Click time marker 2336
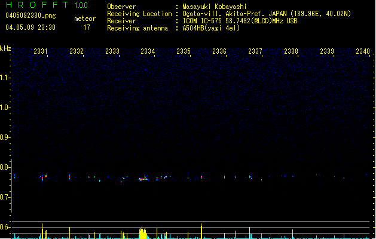This screenshot has width=376, height=239. coord(219,51)
